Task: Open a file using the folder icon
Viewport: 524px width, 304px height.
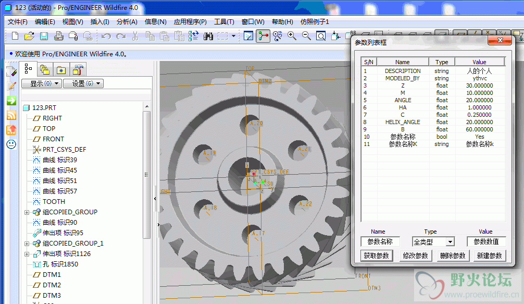Action: pyautogui.click(x=29, y=36)
